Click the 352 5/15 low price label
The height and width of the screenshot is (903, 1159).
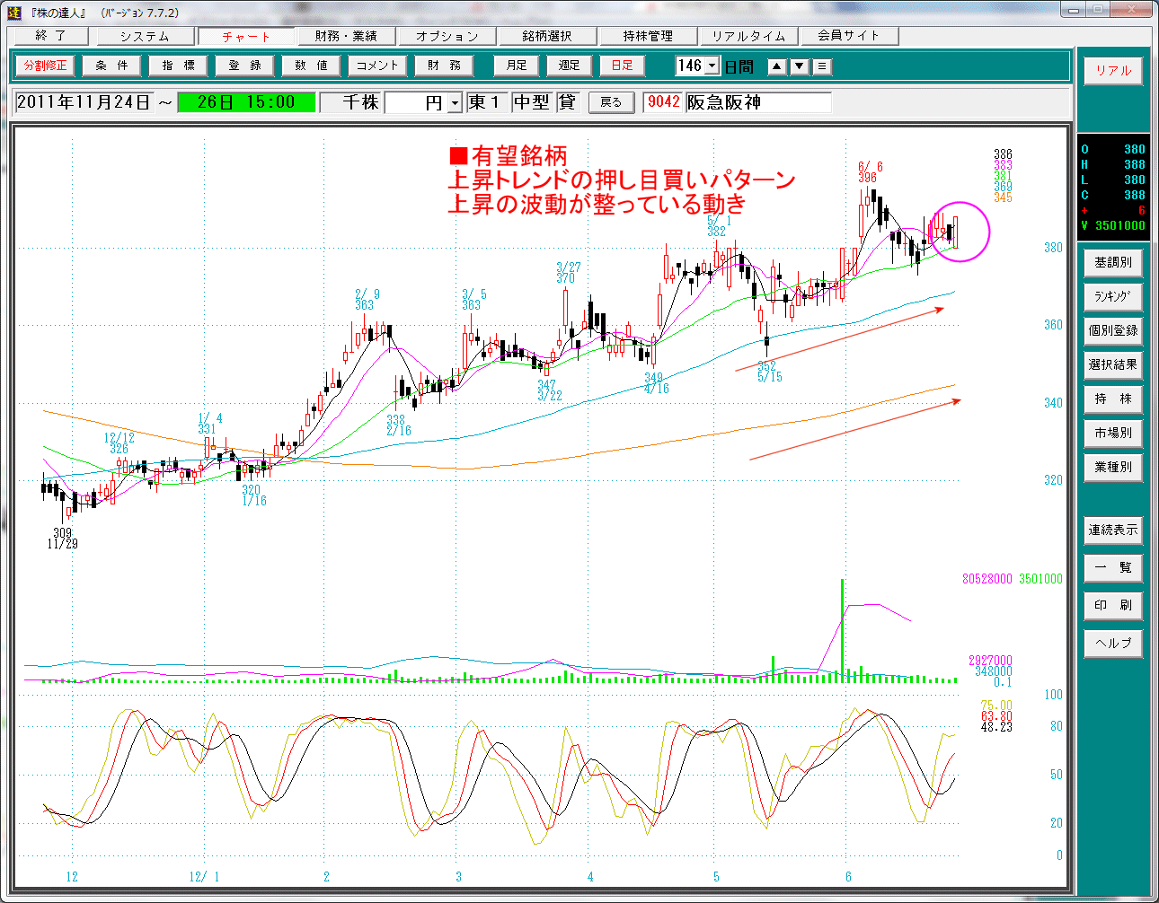(x=770, y=372)
